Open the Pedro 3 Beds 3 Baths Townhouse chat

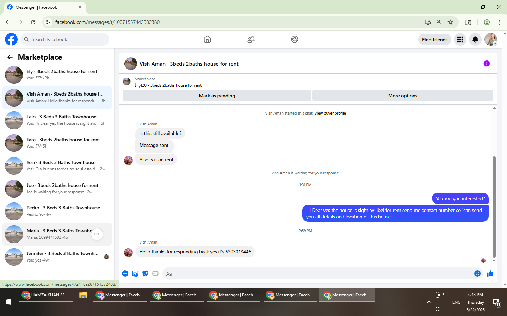57,211
